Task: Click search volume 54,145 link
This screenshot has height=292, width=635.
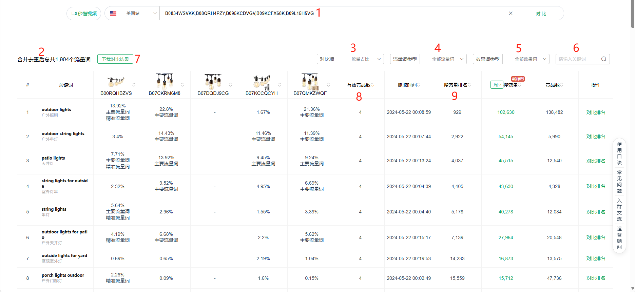Action: coord(506,137)
